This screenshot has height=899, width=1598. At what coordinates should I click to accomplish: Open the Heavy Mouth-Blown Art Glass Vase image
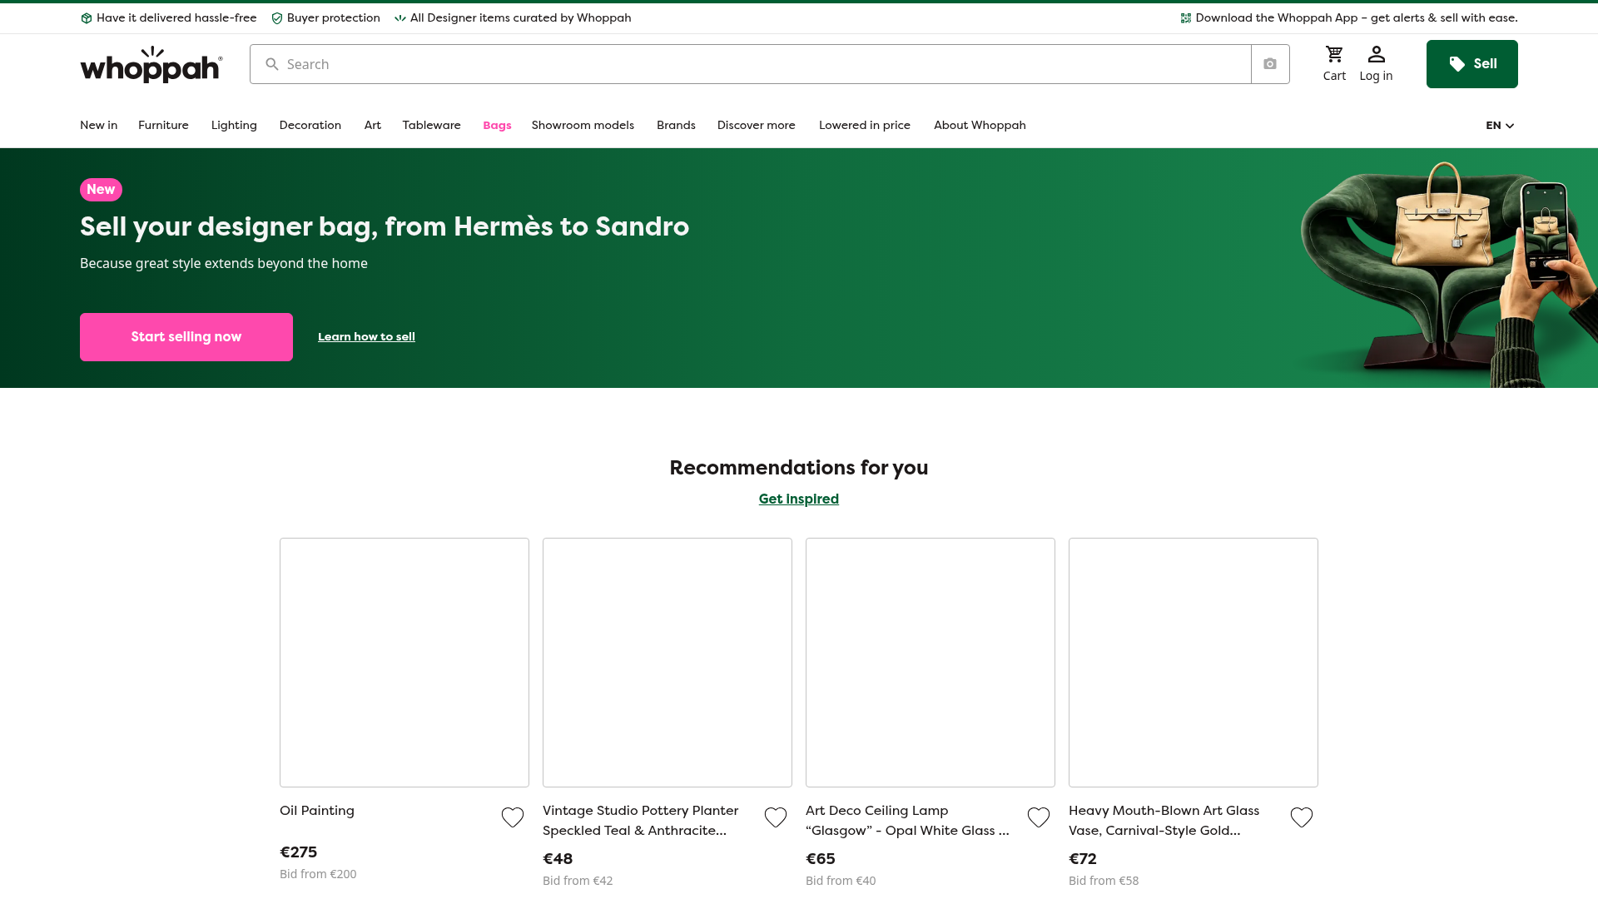pyautogui.click(x=1194, y=663)
